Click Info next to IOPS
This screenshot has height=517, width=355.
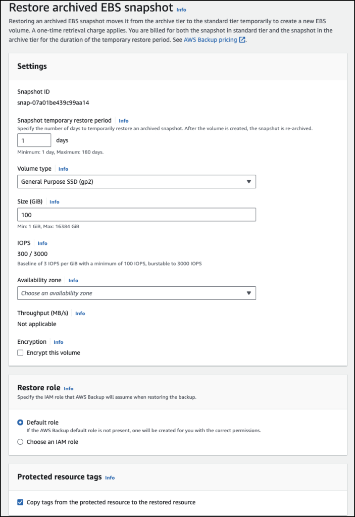tap(42, 243)
